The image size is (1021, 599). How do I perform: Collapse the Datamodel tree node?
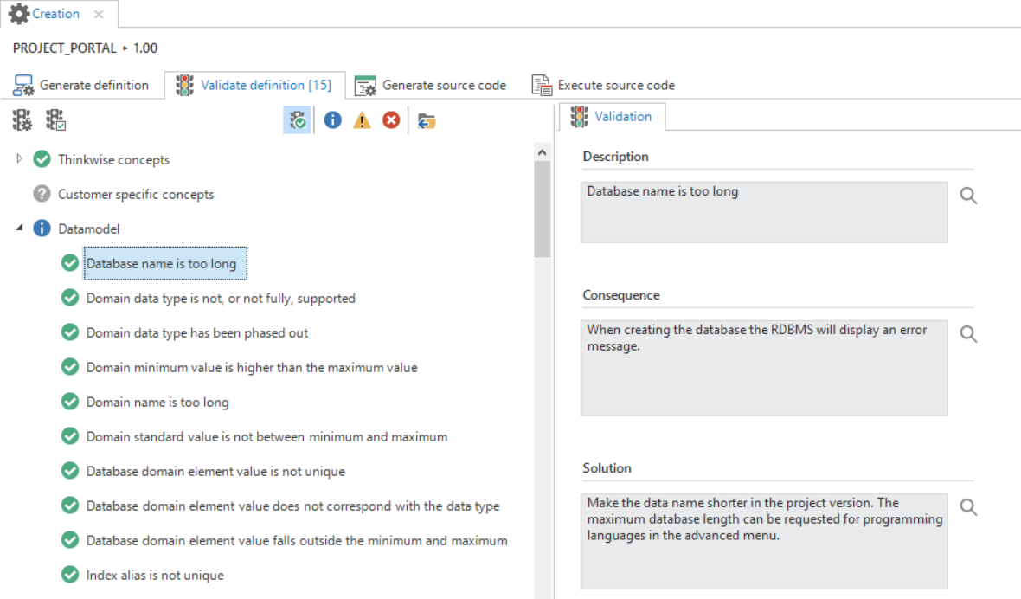click(x=20, y=229)
